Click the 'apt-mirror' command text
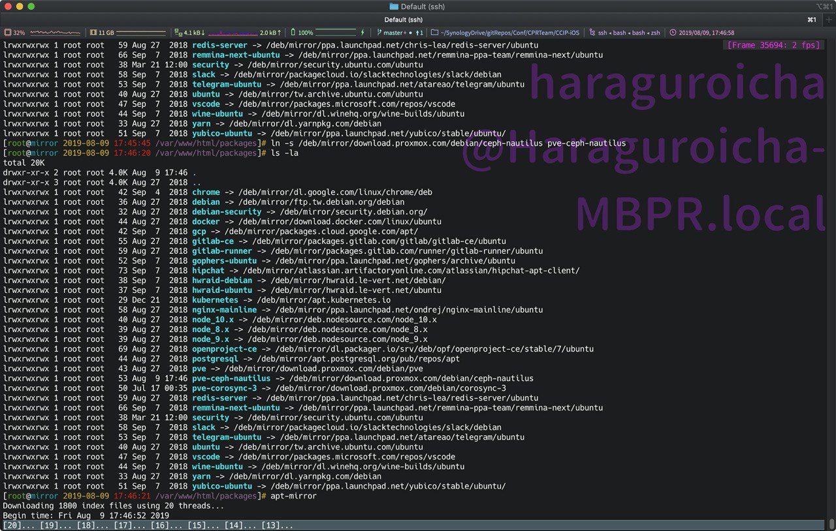 coord(292,496)
